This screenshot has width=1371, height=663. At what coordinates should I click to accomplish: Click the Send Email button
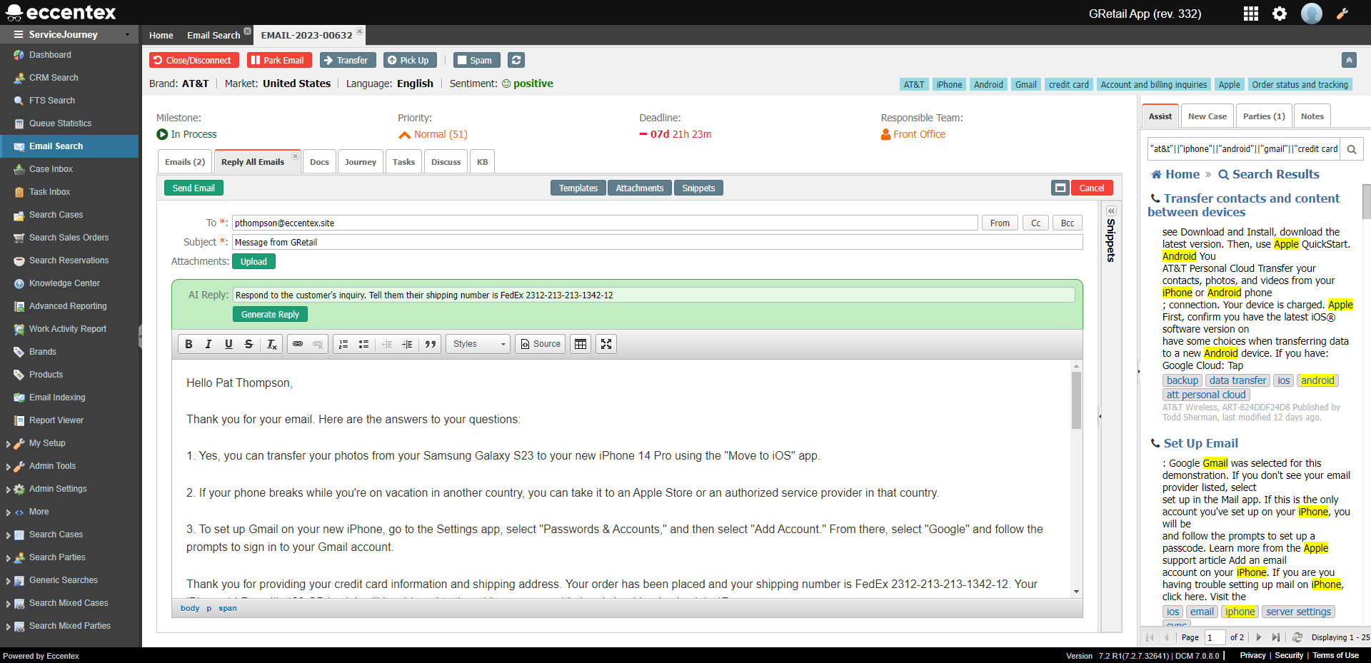coord(194,188)
